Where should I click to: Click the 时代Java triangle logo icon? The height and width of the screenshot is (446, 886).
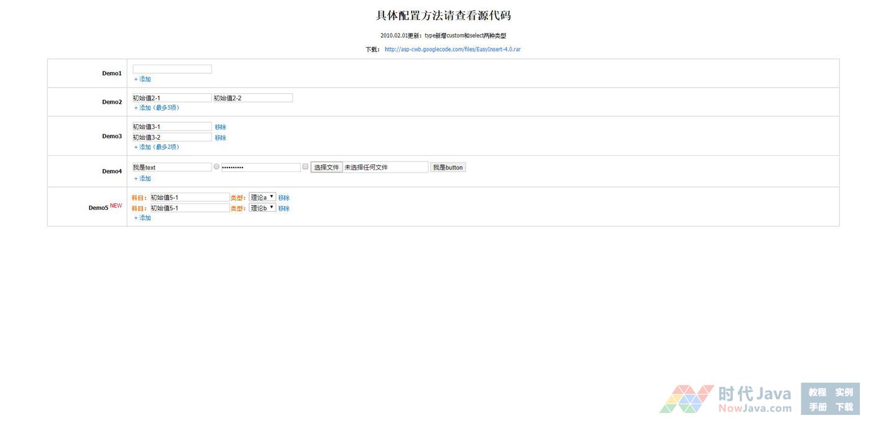pyautogui.click(x=686, y=399)
